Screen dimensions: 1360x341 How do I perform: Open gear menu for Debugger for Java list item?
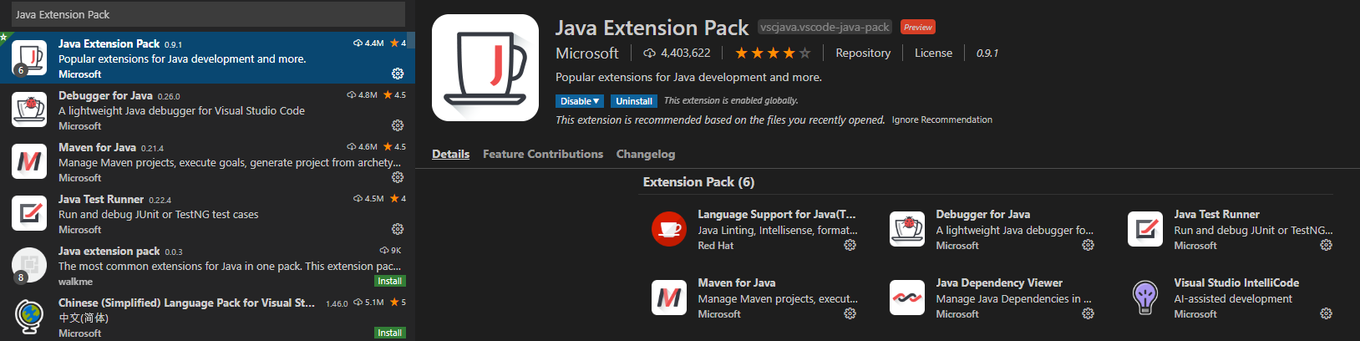point(398,125)
